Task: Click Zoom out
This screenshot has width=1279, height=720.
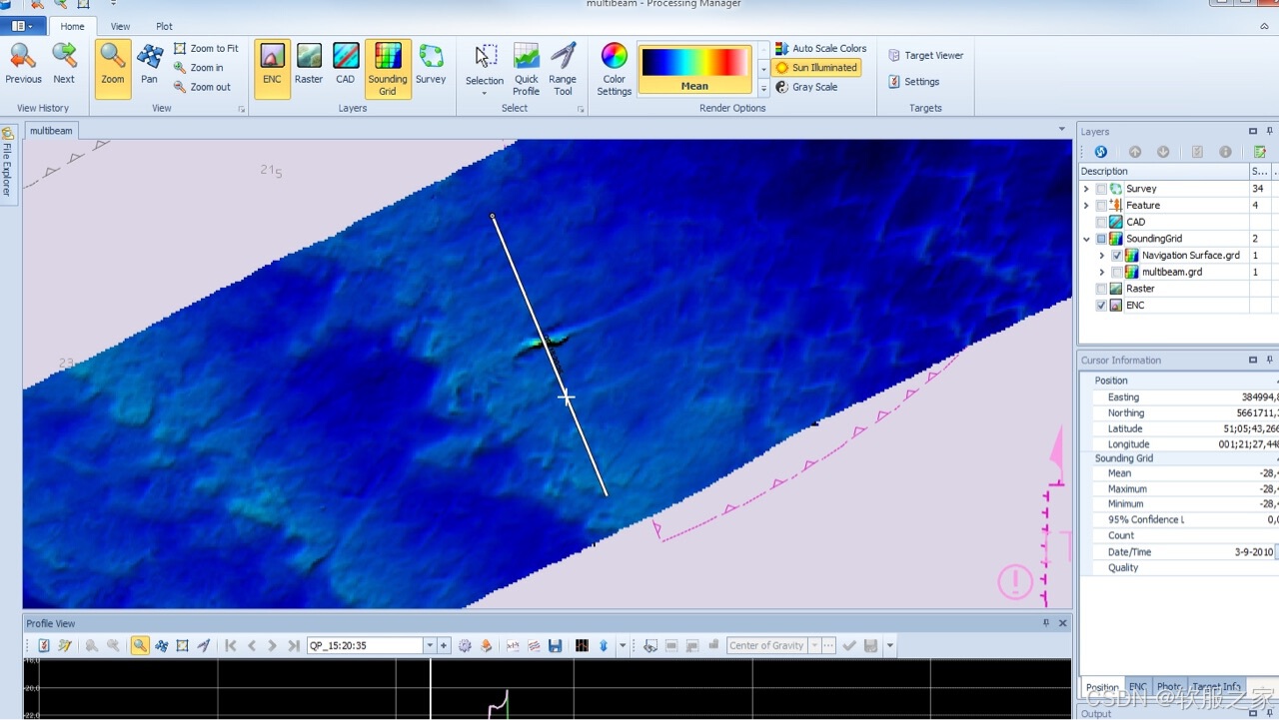Action: click(x=201, y=87)
